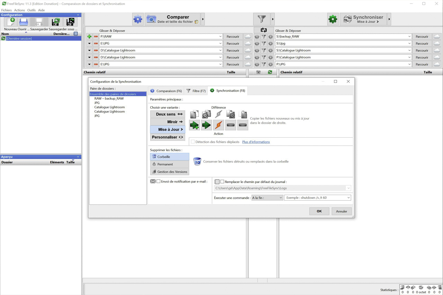Viewport: 443px width, 295px height.
Task: Open the left P:\RAW path dropdown
Action: coord(220,37)
